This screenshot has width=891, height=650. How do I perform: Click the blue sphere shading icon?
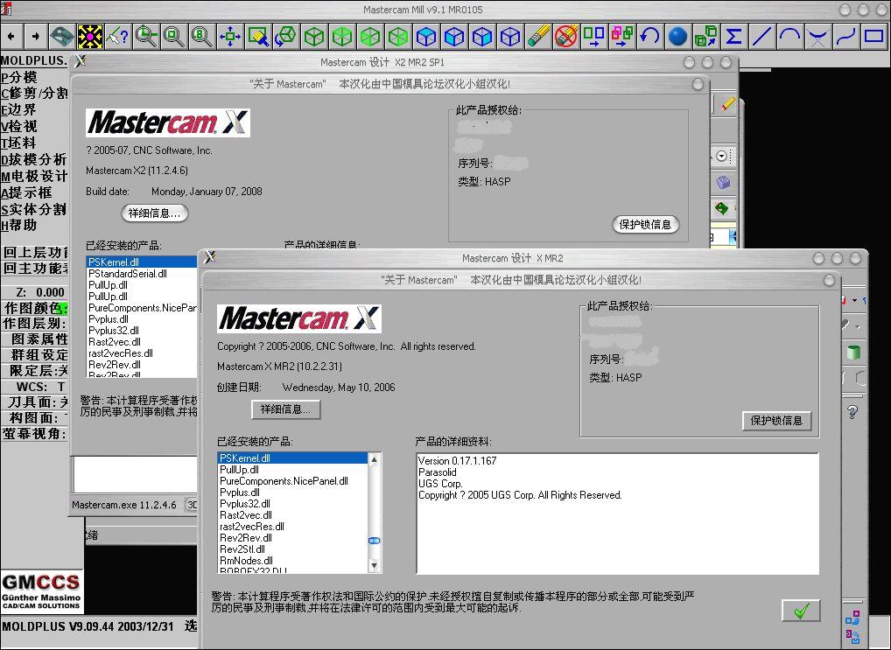pyautogui.click(x=677, y=37)
